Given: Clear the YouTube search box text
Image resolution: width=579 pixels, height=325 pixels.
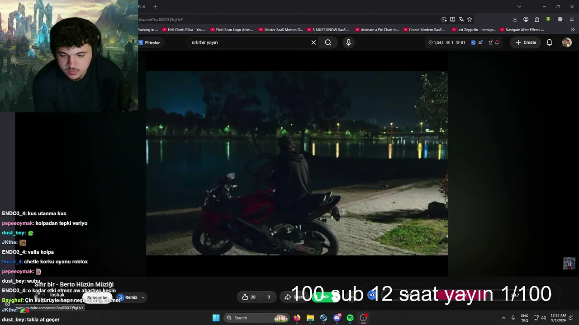Looking at the screenshot, I should click(313, 42).
